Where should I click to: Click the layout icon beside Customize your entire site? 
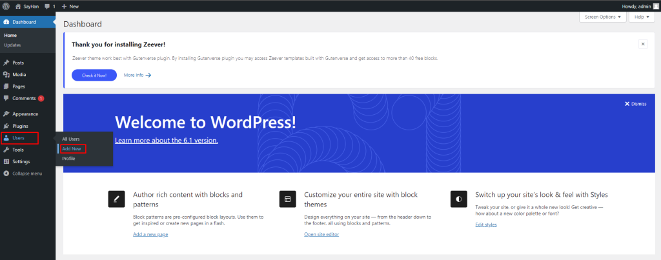(x=287, y=199)
